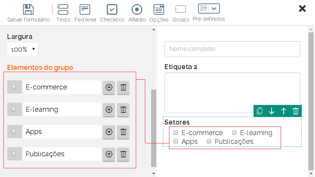Expand the Pré definidos dropdown
The image size is (315, 177).
(209, 8)
